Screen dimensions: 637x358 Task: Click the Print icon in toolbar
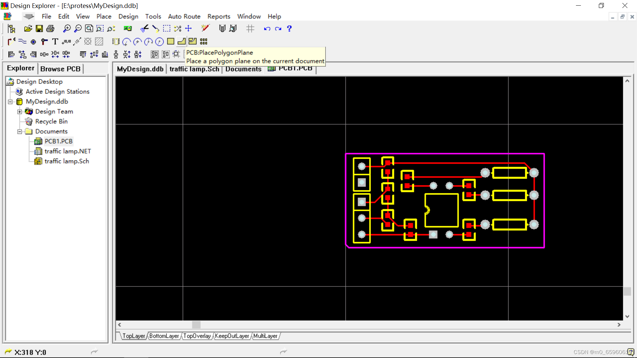coord(50,29)
